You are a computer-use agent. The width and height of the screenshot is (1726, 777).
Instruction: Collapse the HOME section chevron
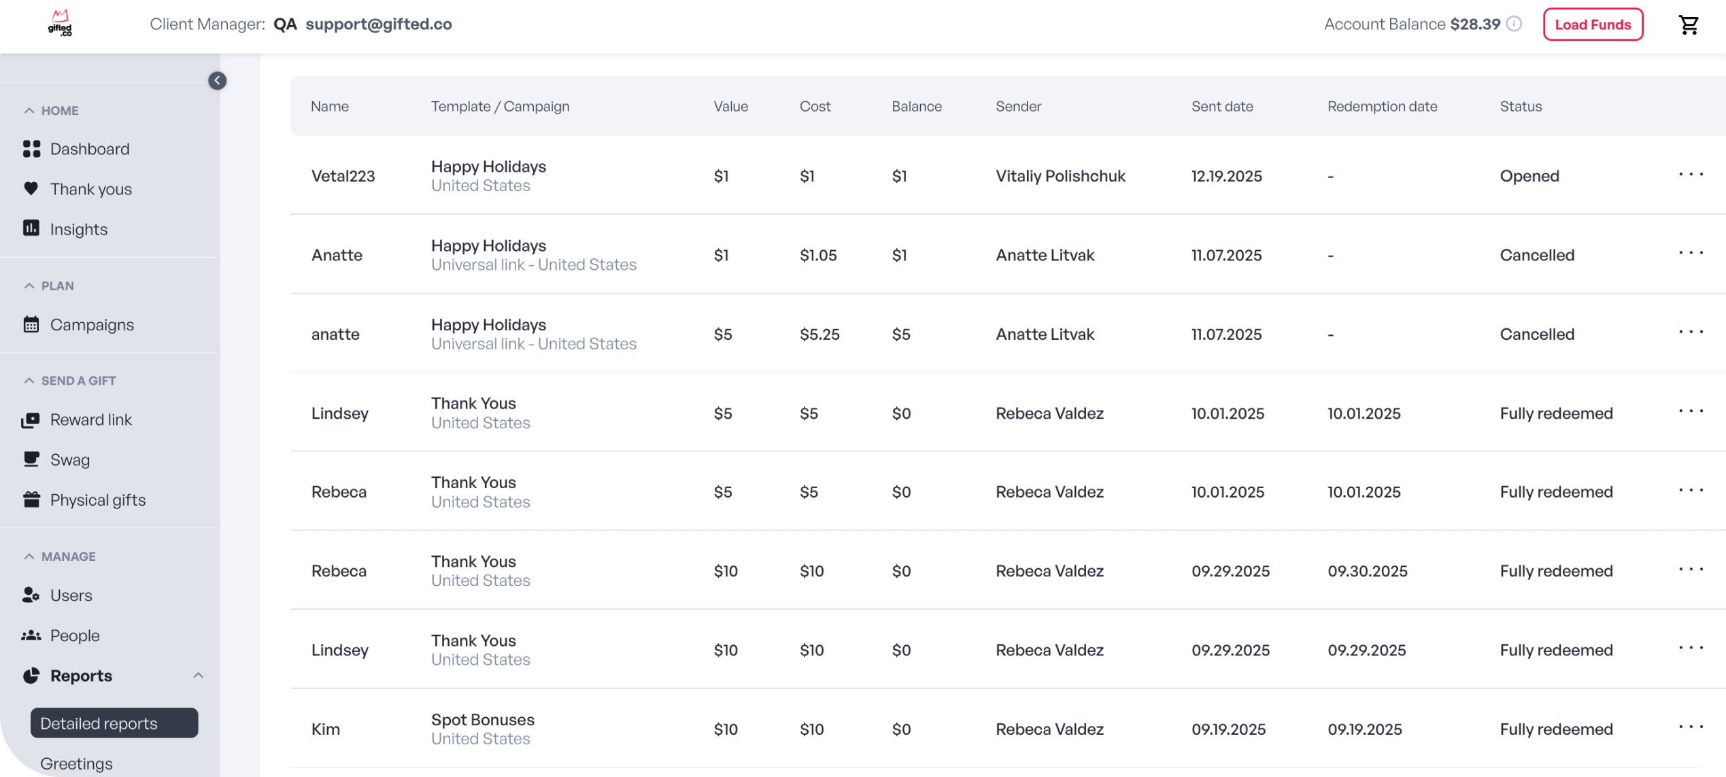click(x=29, y=110)
